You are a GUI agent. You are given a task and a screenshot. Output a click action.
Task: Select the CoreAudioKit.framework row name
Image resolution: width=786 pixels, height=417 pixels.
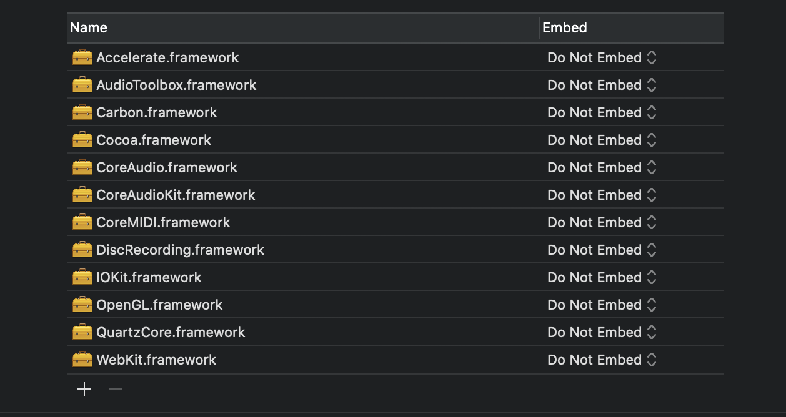coord(176,195)
